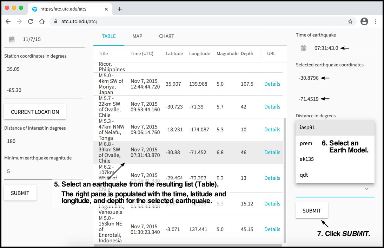Open calendar icon beside date 11/7/15

pyautogui.click(x=12, y=39)
